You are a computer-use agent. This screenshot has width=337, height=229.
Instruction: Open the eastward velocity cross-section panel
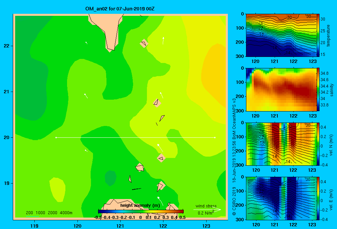click(x=281, y=198)
